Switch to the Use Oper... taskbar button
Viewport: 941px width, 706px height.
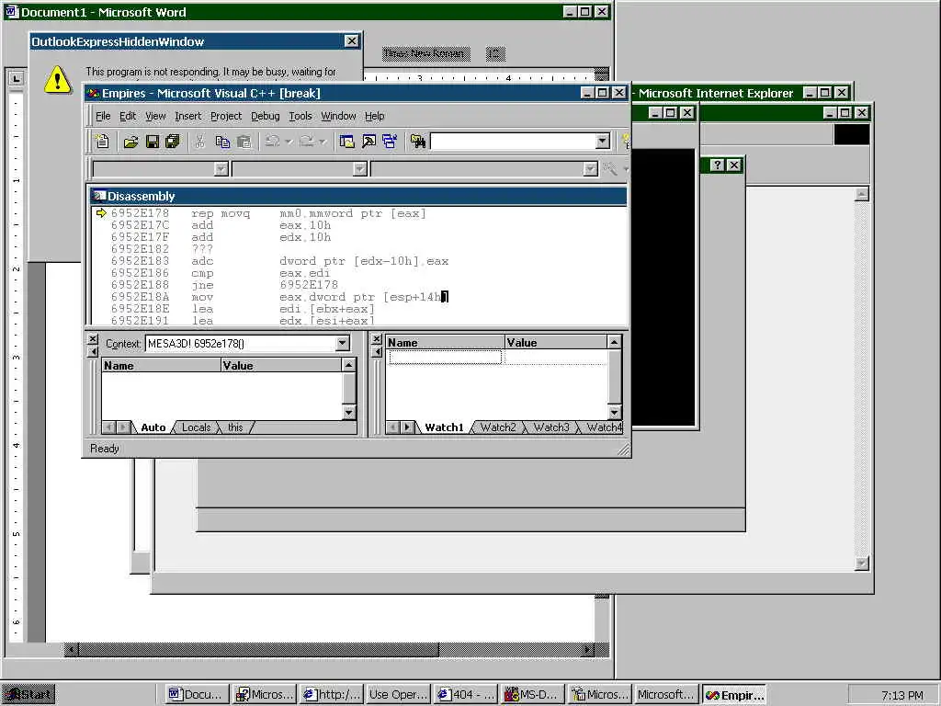[x=399, y=695]
